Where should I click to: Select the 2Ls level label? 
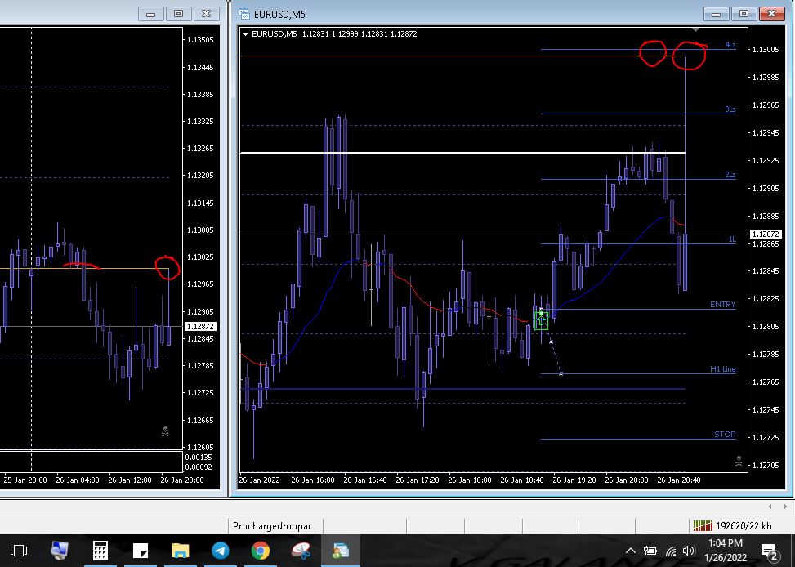click(730, 175)
